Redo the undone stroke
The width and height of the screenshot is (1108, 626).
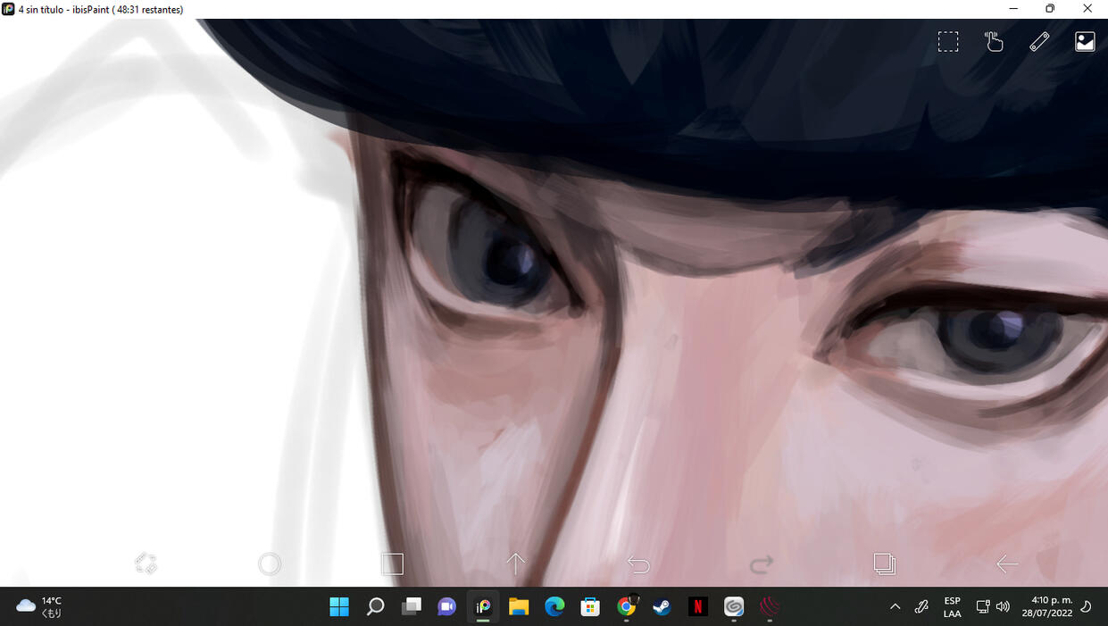[762, 564]
